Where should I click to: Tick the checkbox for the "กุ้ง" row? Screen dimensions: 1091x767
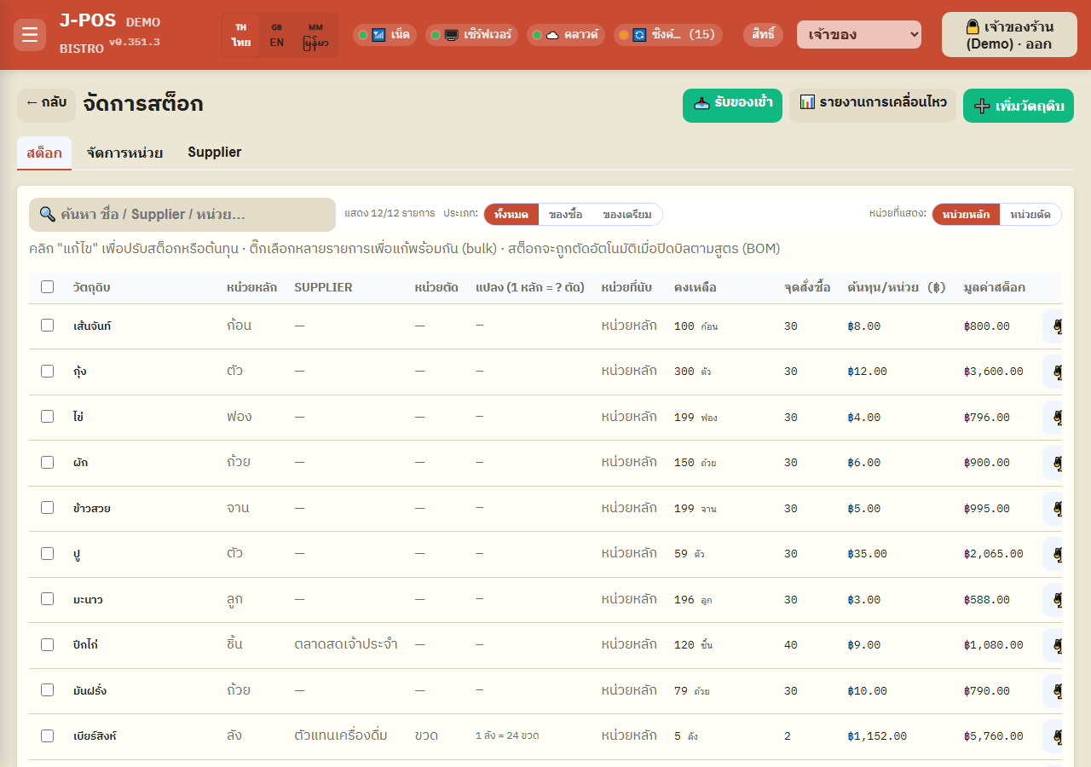pyautogui.click(x=47, y=371)
